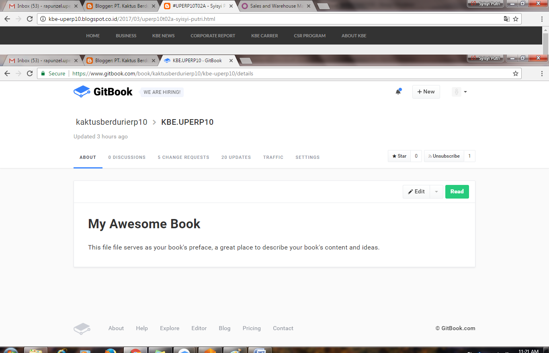This screenshot has height=353, width=549.
Task: Open the Chrome menu in the Blogger window
Action: pos(542,19)
